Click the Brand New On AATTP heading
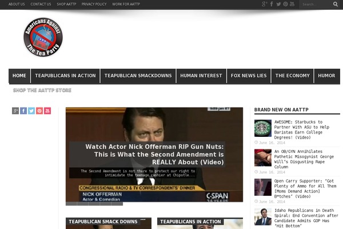 tap(281, 110)
